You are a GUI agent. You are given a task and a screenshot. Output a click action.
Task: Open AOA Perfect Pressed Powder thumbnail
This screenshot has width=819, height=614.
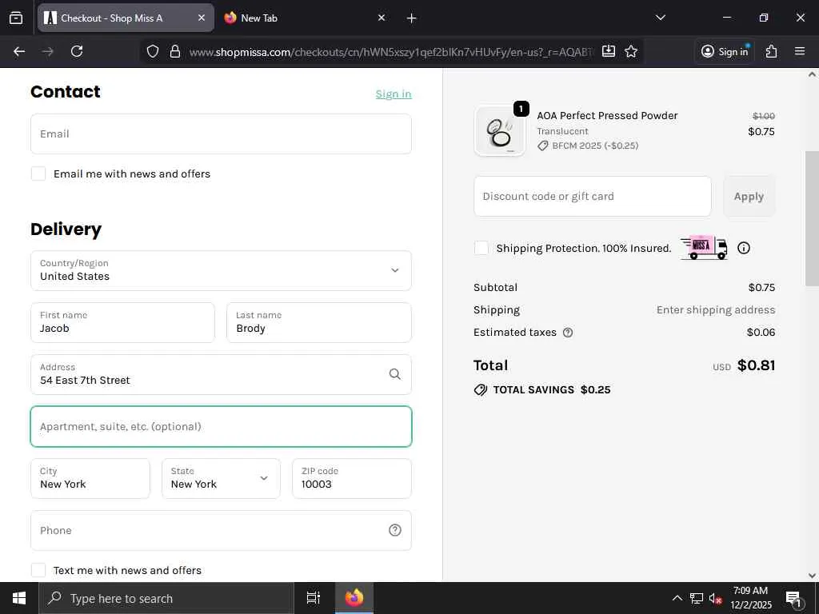coord(499,131)
